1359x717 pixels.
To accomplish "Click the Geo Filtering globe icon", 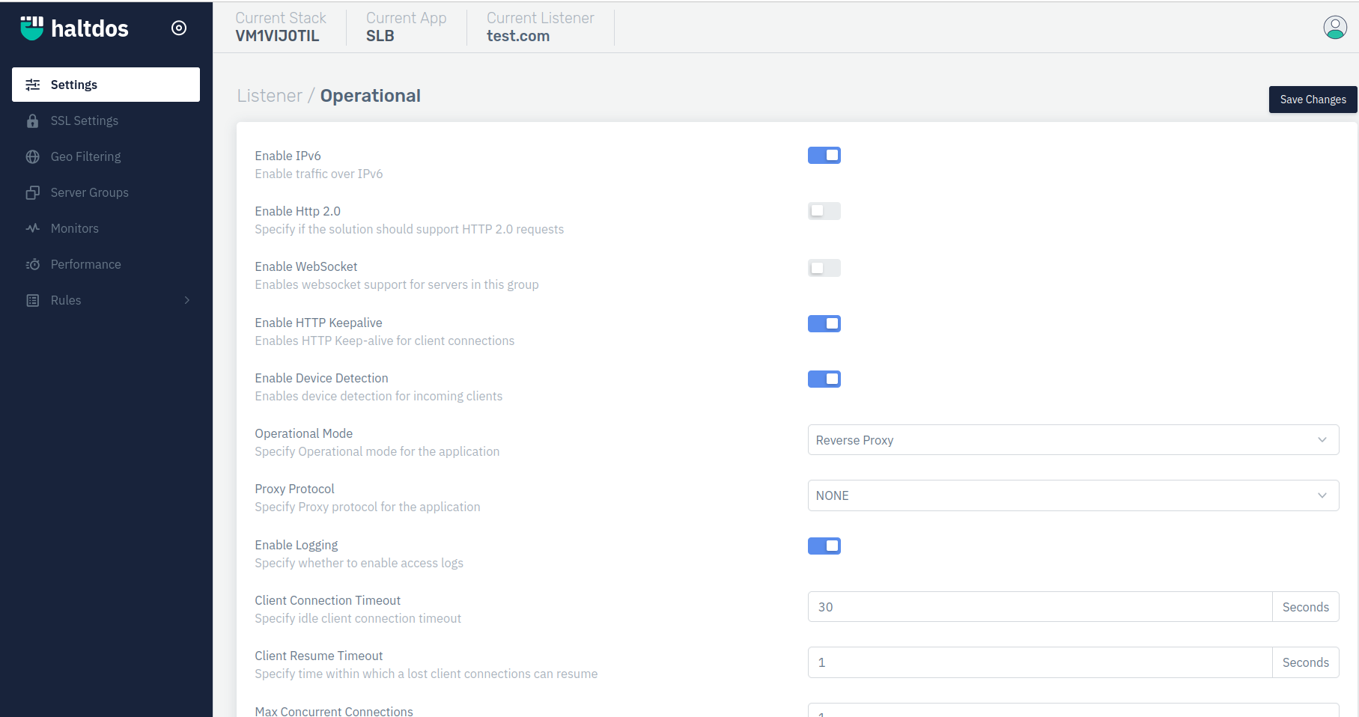I will (33, 156).
